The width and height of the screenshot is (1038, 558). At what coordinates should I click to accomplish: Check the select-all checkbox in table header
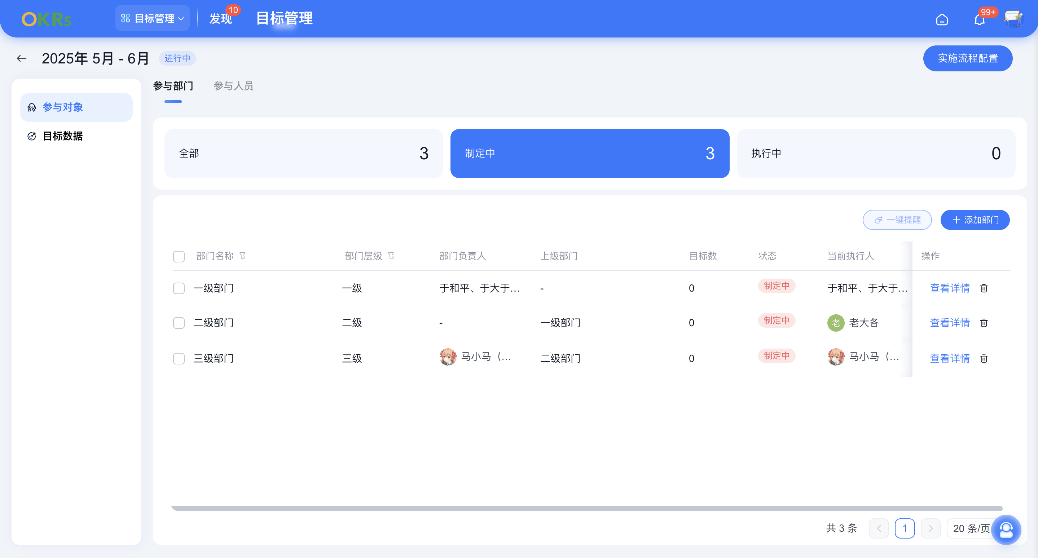click(x=179, y=256)
